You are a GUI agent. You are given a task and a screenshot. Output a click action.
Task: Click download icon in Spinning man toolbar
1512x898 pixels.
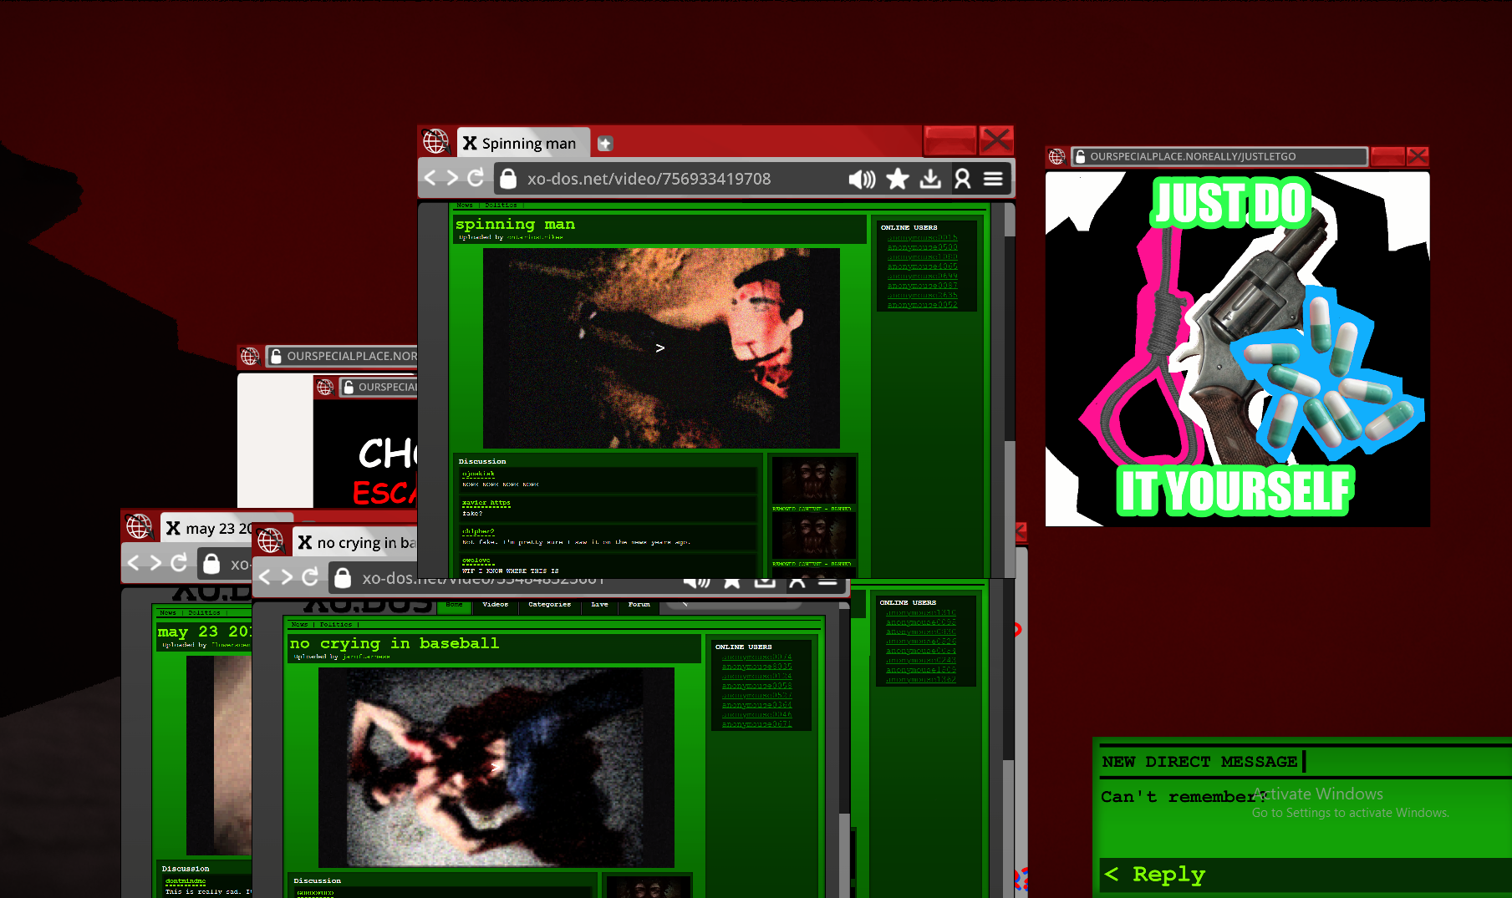pyautogui.click(x=930, y=179)
